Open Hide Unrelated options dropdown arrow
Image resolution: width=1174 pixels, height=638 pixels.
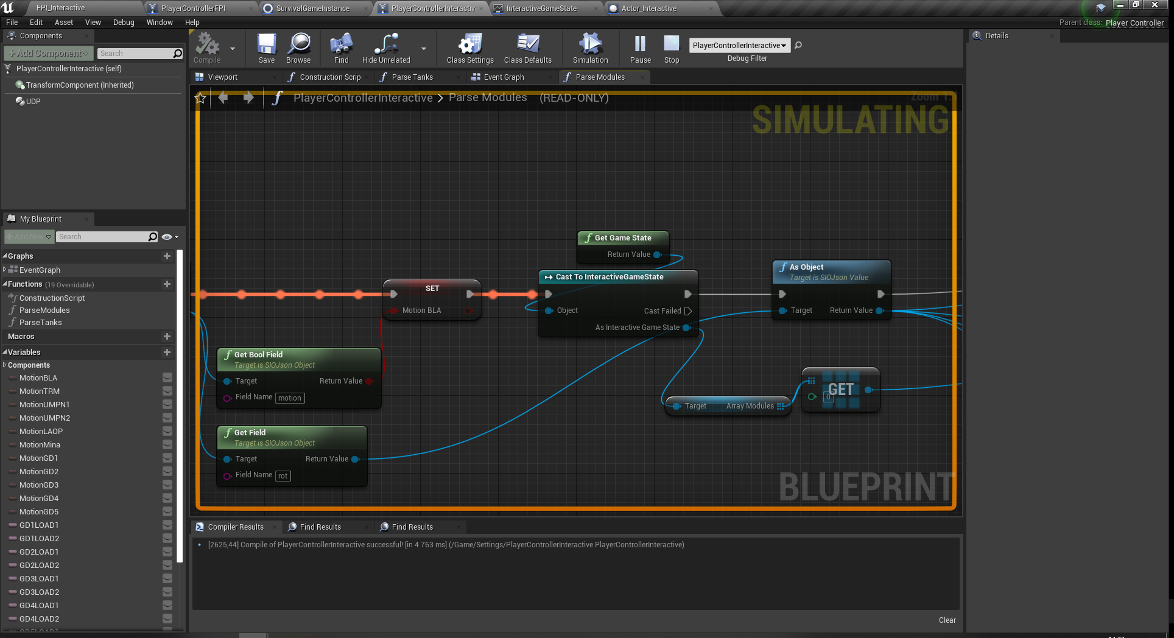424,49
